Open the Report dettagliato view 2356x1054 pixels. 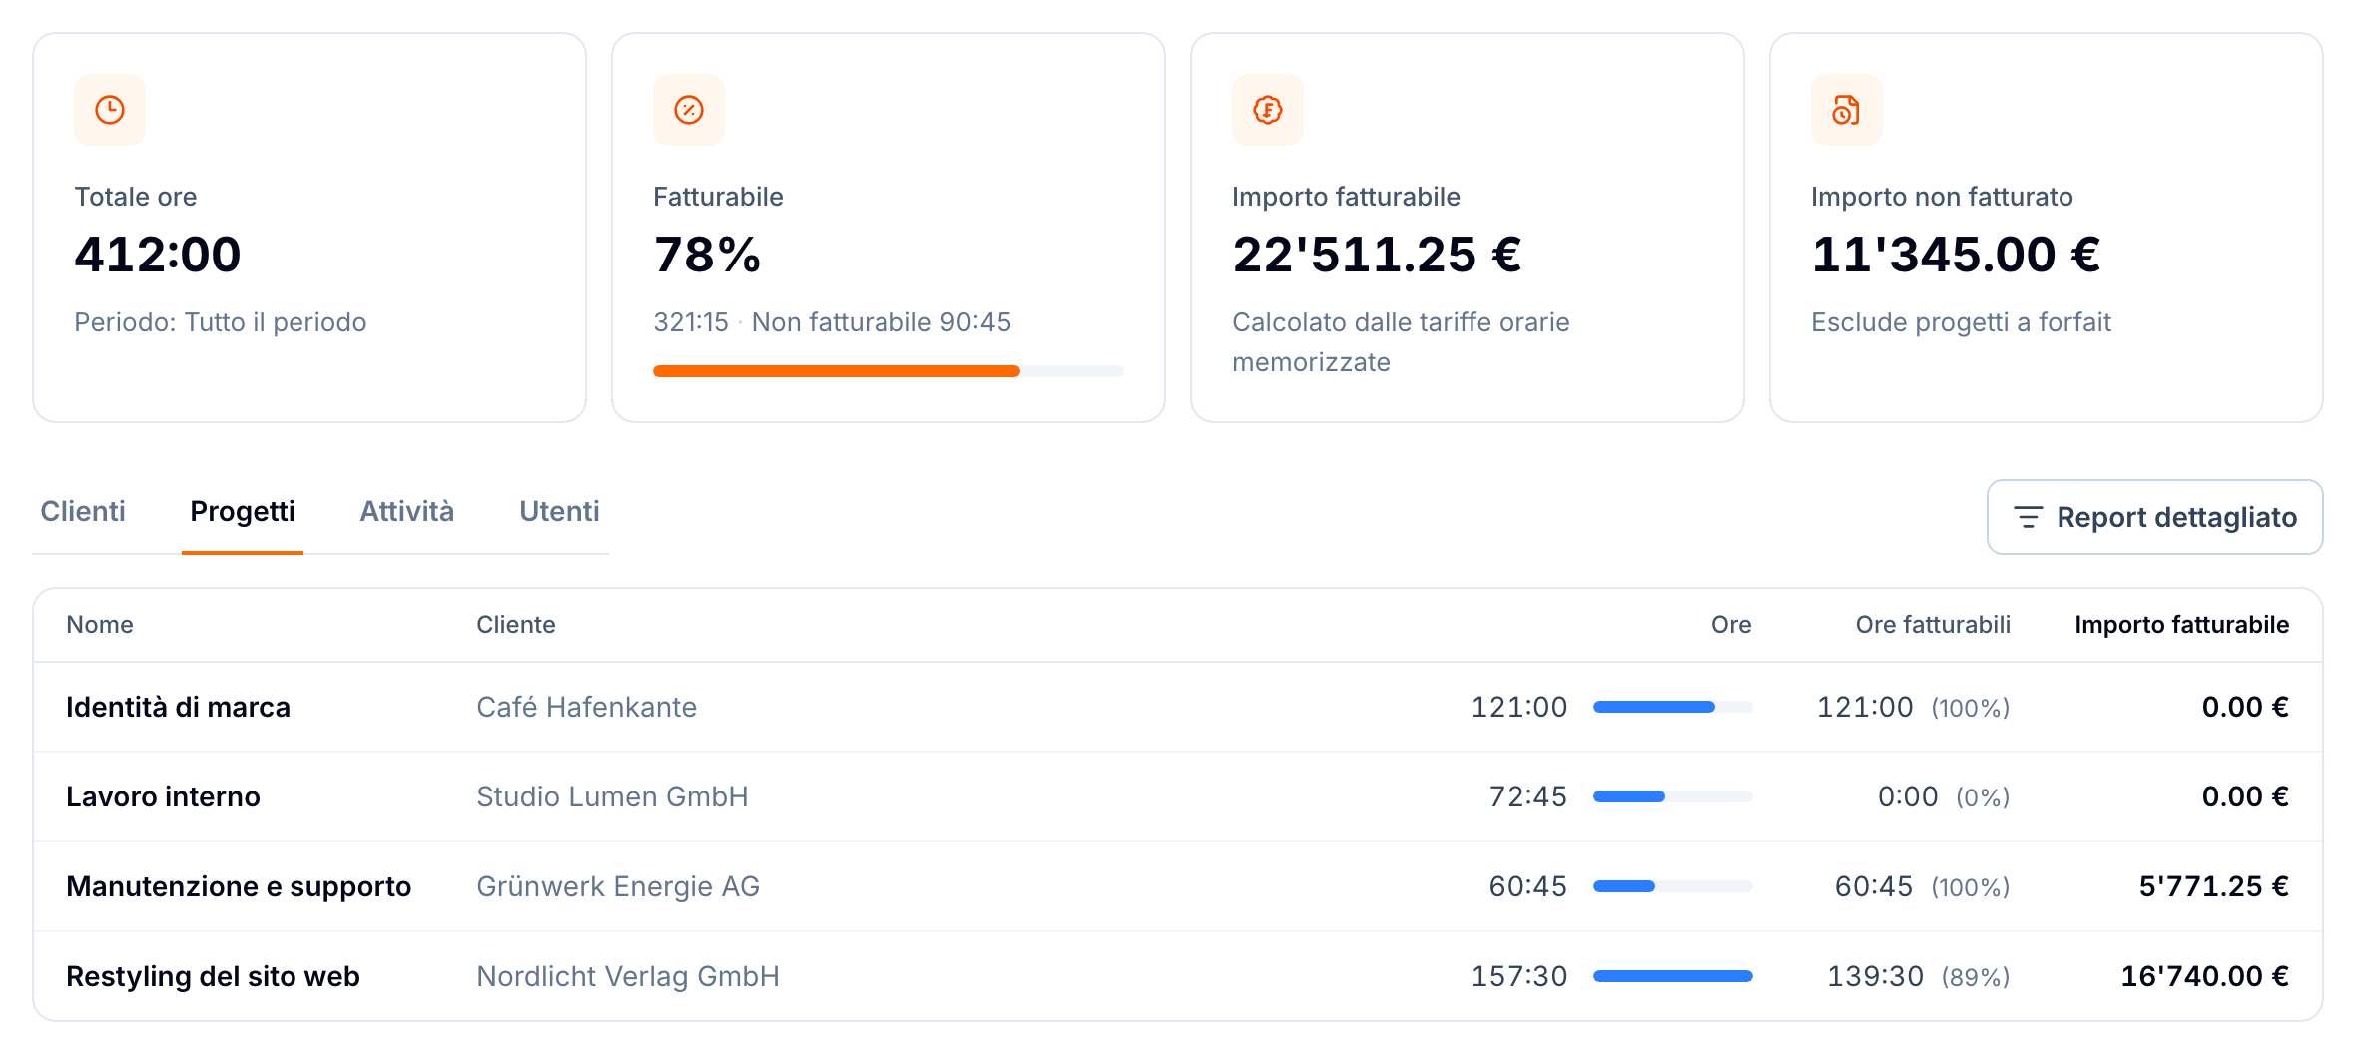(2154, 517)
